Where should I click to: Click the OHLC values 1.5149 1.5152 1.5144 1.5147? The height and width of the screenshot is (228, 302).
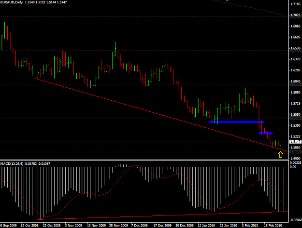coord(46,2)
